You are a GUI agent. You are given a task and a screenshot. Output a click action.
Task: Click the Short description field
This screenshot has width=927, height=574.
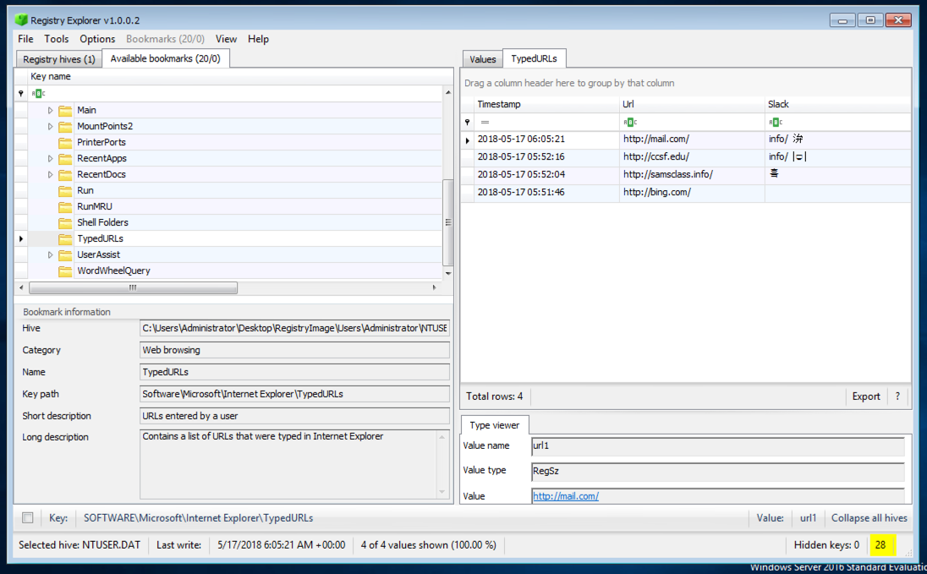click(x=294, y=416)
